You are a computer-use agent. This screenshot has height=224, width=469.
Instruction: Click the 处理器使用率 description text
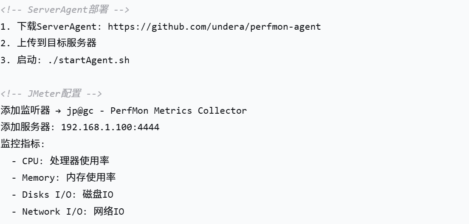pos(79,161)
